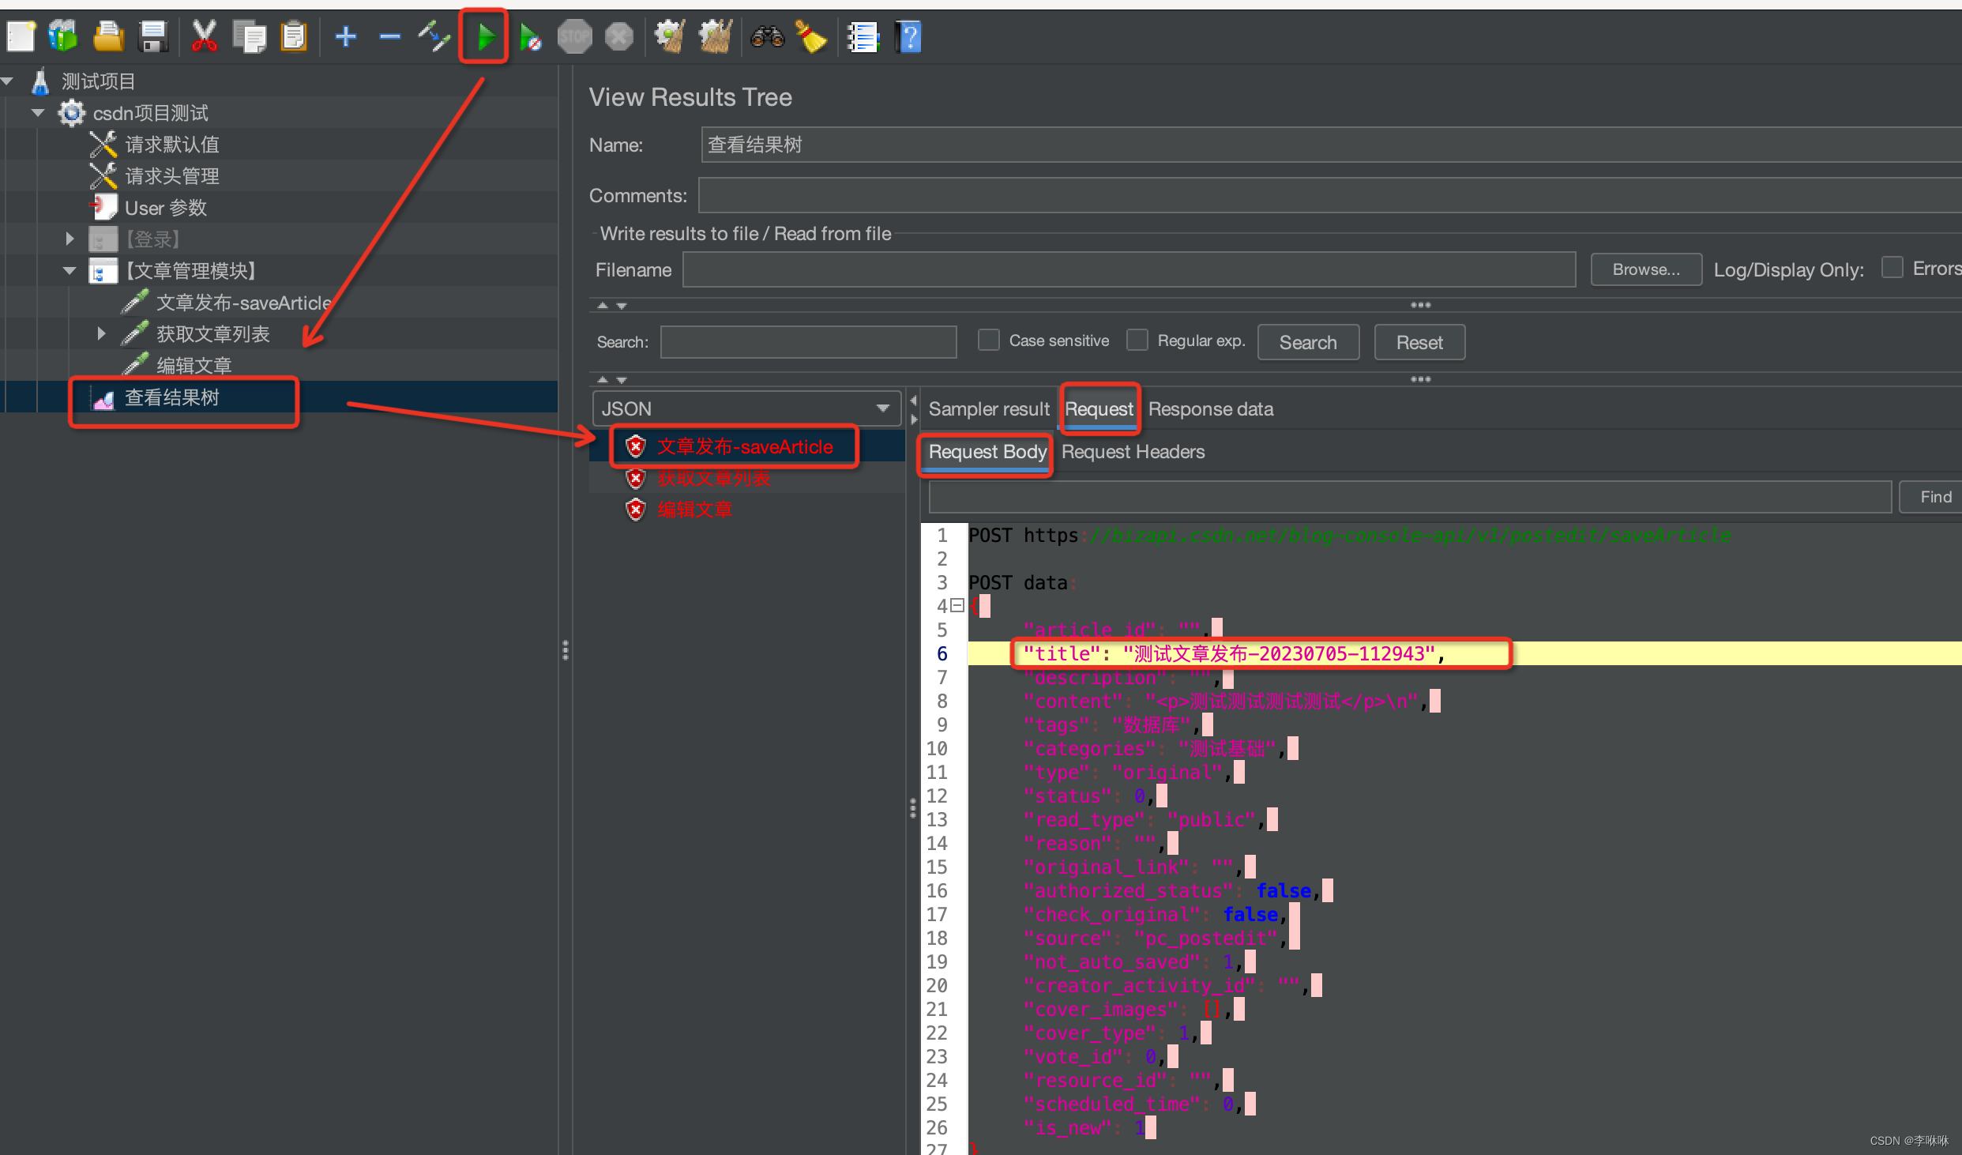Switch to the Response data tab
The height and width of the screenshot is (1155, 1962).
[x=1210, y=408]
